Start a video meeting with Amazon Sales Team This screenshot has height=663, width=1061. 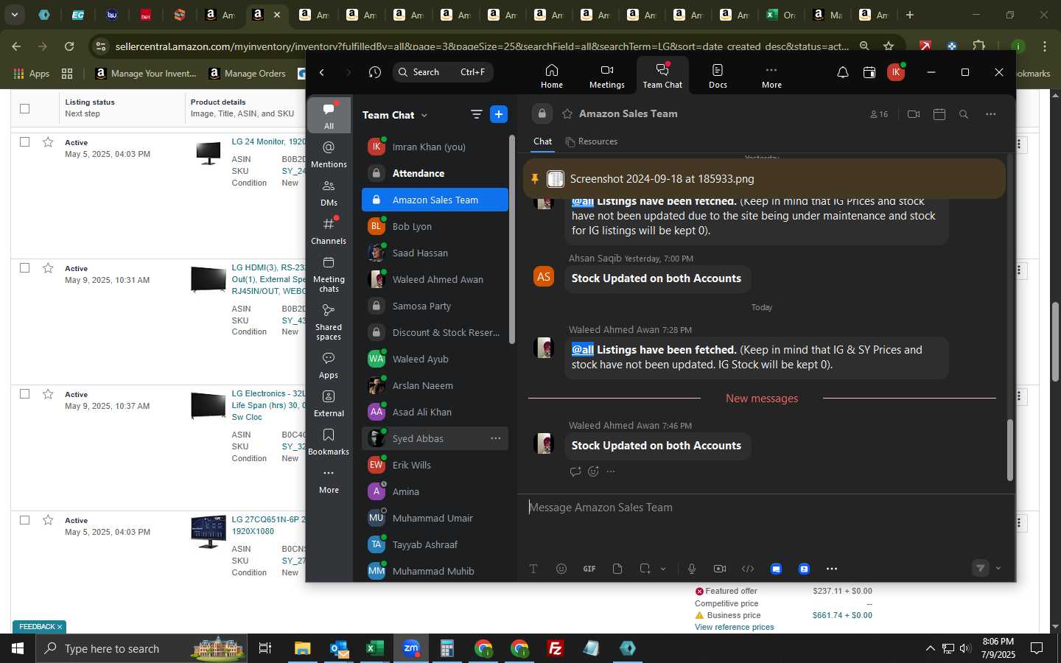(x=914, y=114)
